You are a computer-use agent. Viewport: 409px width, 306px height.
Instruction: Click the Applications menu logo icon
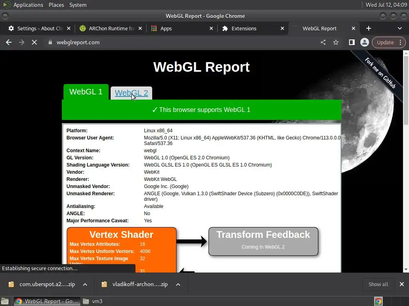click(7, 5)
